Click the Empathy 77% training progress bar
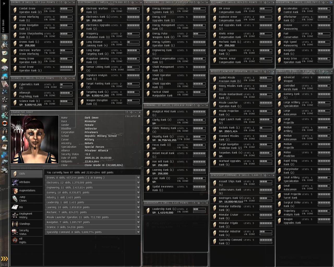This screenshot has width=334, height=267. (199, 139)
